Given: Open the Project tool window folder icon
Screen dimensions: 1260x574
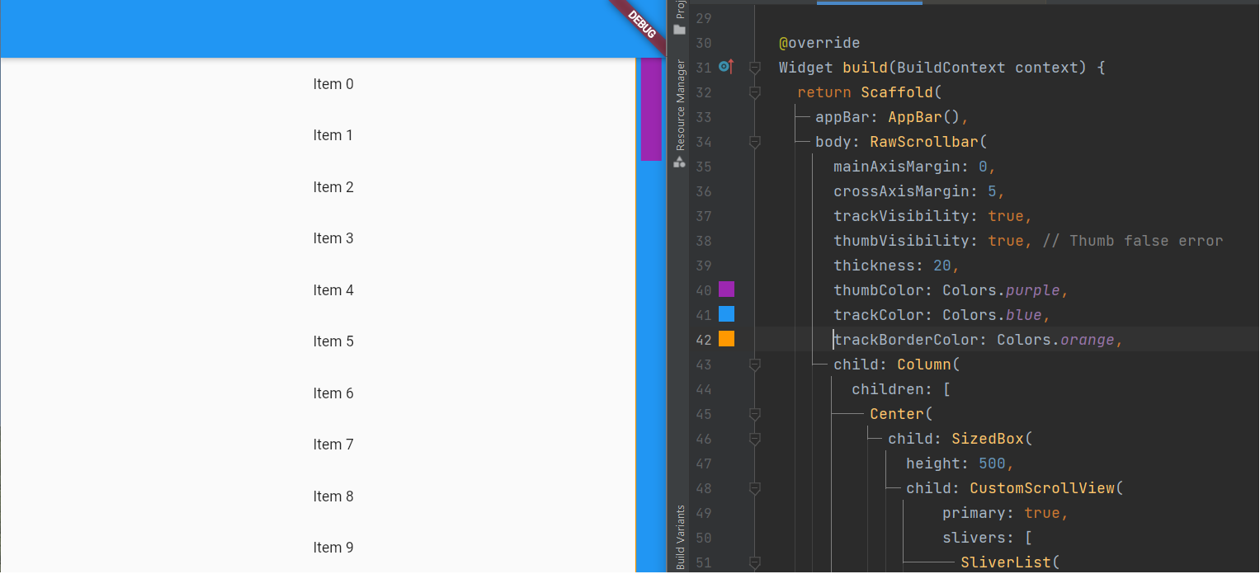Looking at the screenshot, I should coord(680,30).
